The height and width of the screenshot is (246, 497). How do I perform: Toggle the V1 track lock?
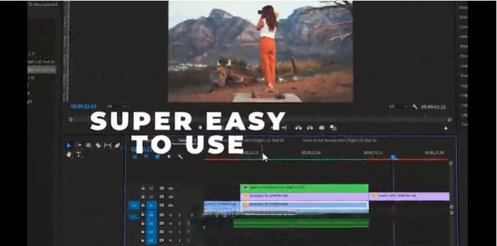[143, 205]
